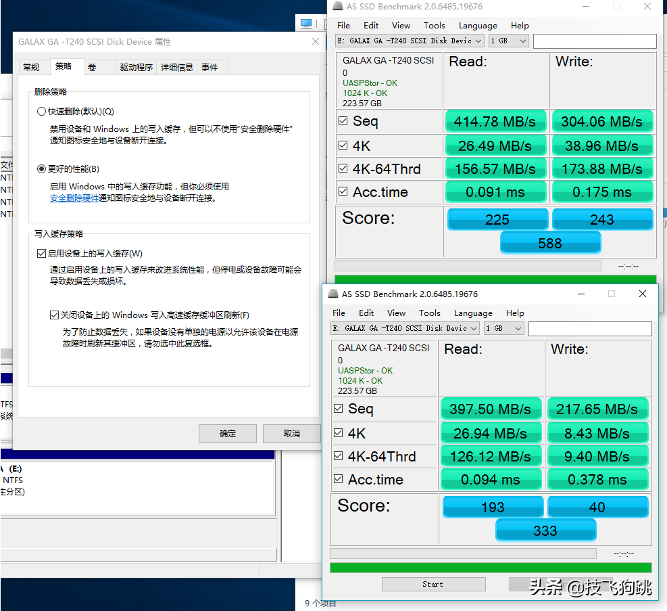Open File menu in lower AS SSD window
Screen dimensions: 667x611
(x=339, y=313)
